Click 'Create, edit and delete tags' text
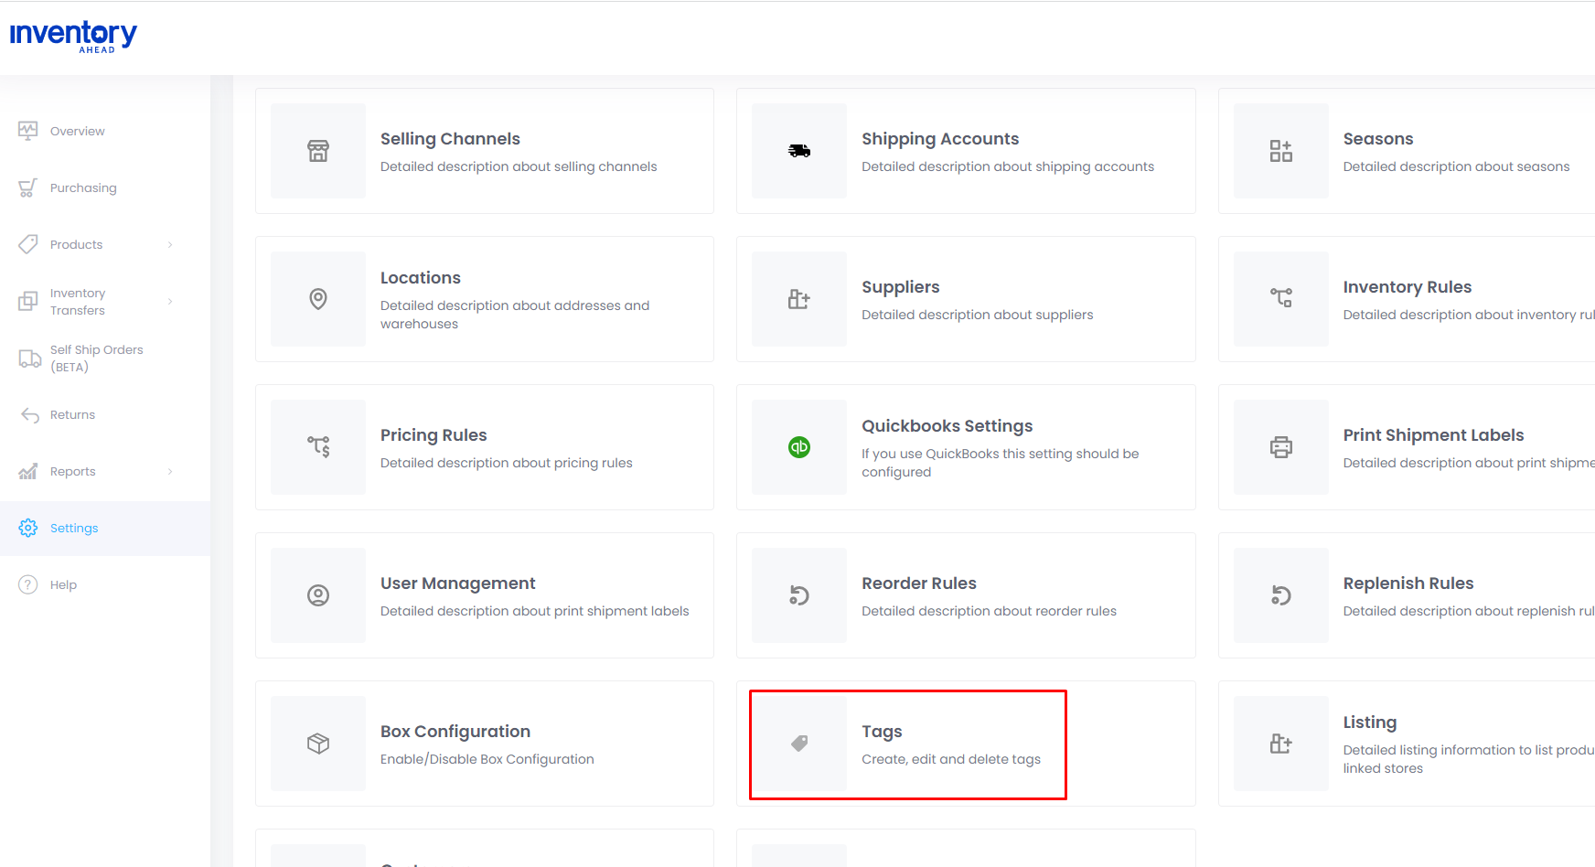Image resolution: width=1595 pixels, height=867 pixels. [951, 759]
